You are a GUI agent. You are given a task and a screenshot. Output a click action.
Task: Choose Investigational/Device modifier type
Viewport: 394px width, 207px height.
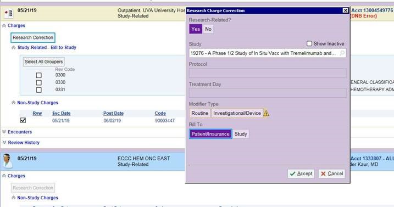(237, 113)
